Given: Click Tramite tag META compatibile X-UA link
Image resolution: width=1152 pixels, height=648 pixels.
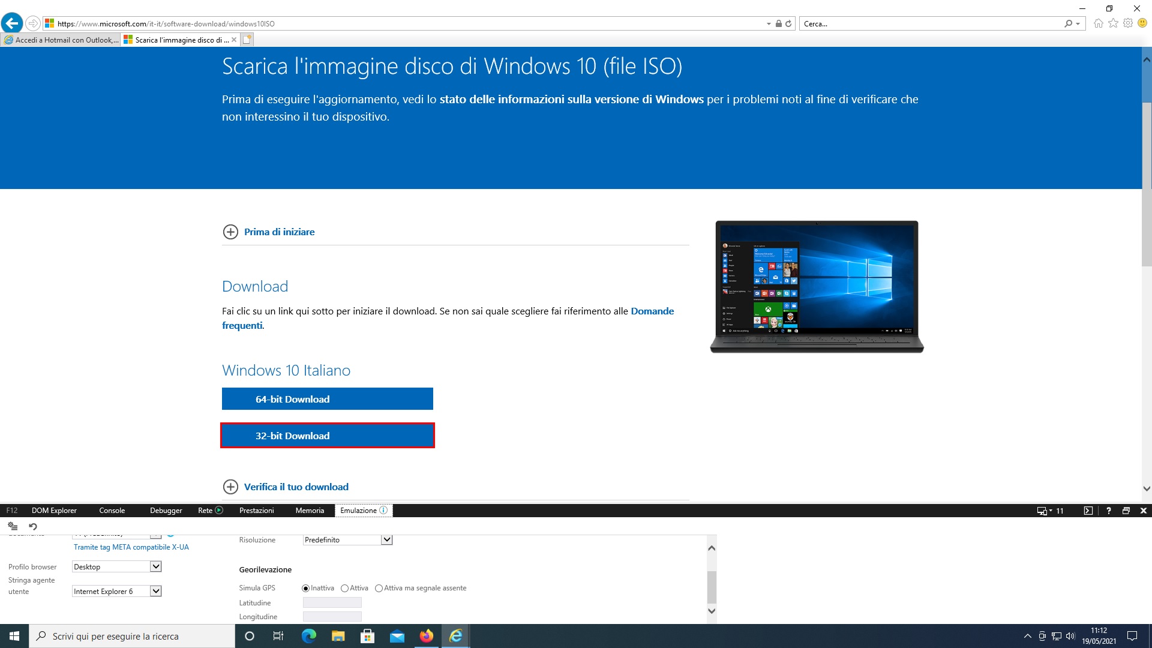Looking at the screenshot, I should (131, 547).
